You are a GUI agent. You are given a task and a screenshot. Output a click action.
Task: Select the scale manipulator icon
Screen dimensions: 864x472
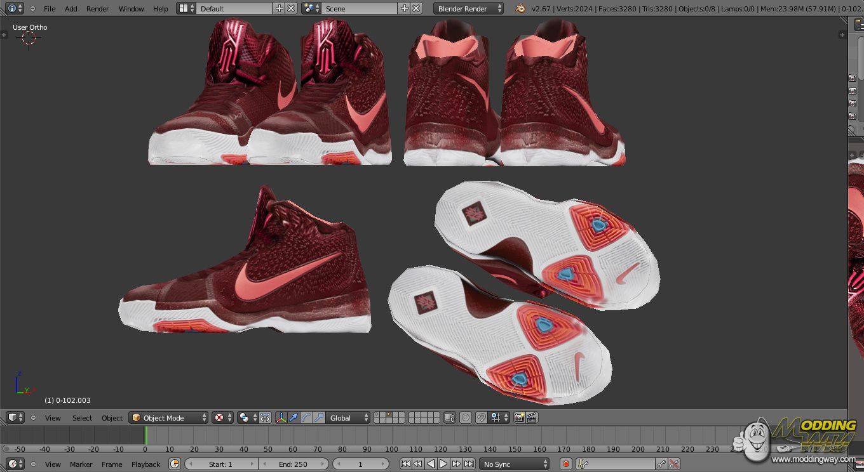tap(319, 417)
